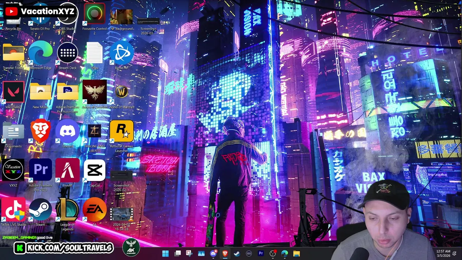The image size is (462, 260).
Task: Launch FiveM from the desktop
Action: pos(67,173)
